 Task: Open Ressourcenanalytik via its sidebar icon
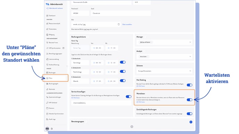(47, 24)
